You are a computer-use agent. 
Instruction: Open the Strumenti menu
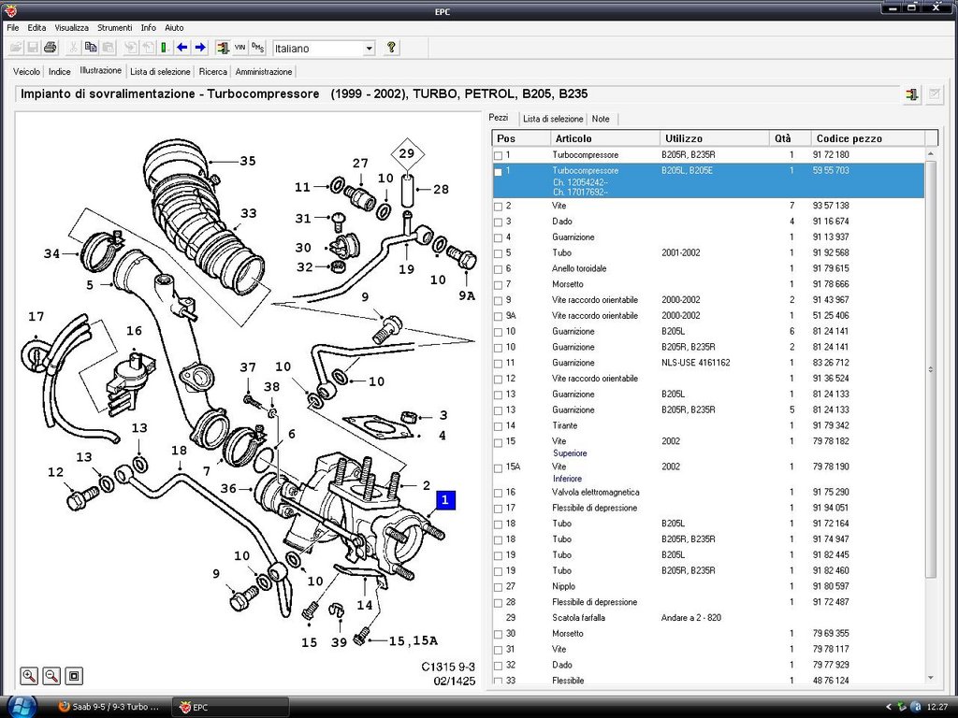(116, 28)
